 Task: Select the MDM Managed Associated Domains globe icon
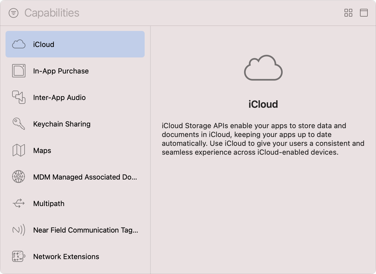pyautogui.click(x=18, y=177)
